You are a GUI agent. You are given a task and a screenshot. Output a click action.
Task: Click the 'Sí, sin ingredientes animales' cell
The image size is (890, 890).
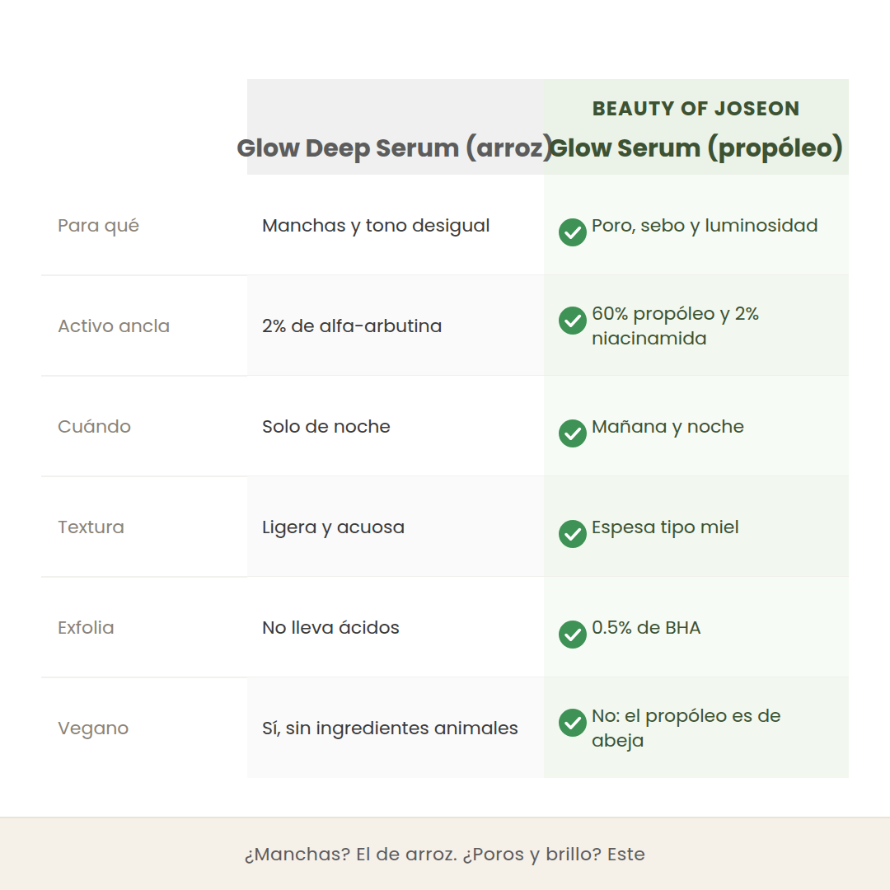pyautogui.click(x=396, y=728)
